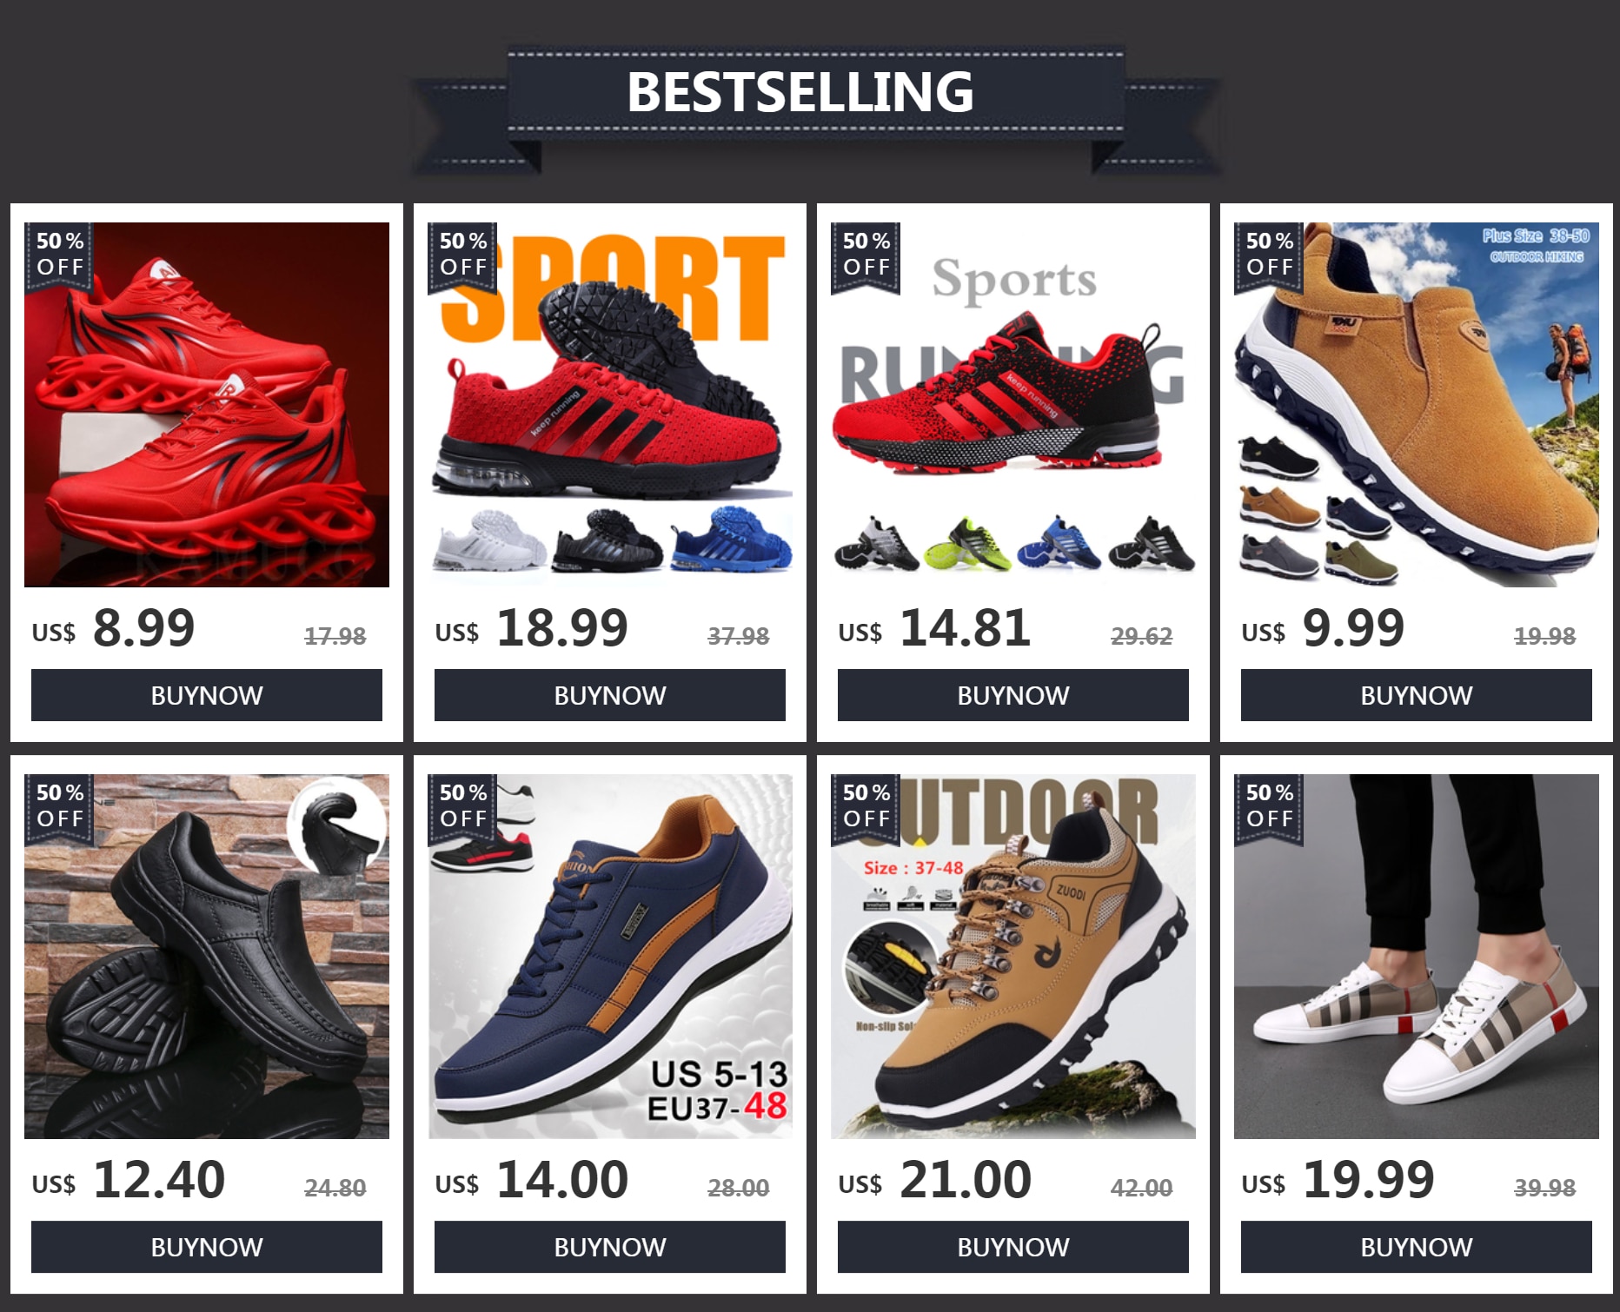Click BUYNOW for the US$ 18.99 sport shoes
This screenshot has height=1312, width=1620.
(x=610, y=695)
